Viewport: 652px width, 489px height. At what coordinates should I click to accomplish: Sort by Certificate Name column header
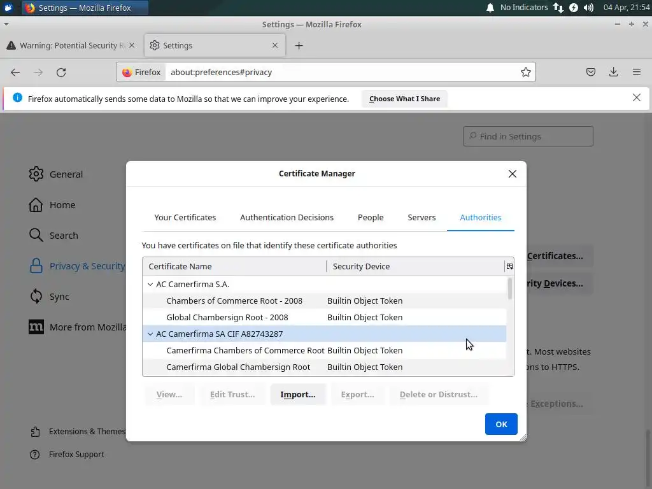[x=234, y=267]
